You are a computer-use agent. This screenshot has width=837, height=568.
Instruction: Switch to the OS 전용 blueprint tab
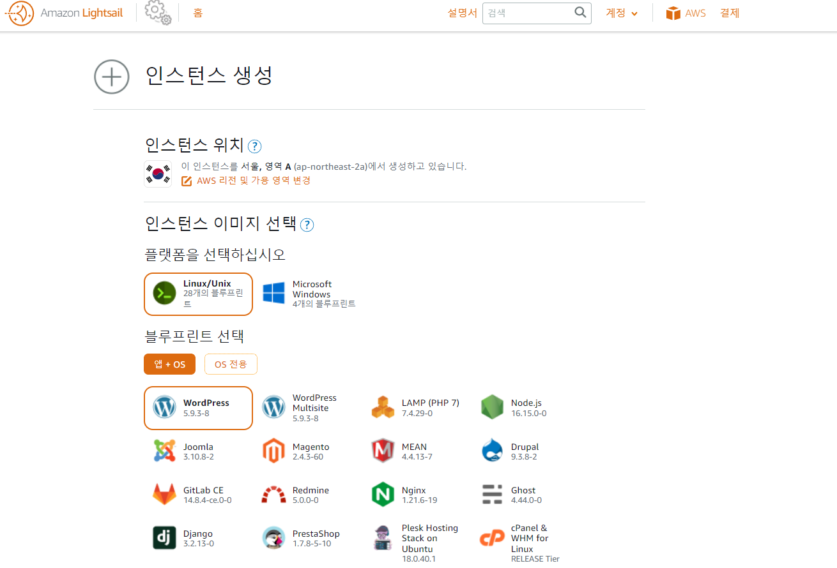[231, 364]
